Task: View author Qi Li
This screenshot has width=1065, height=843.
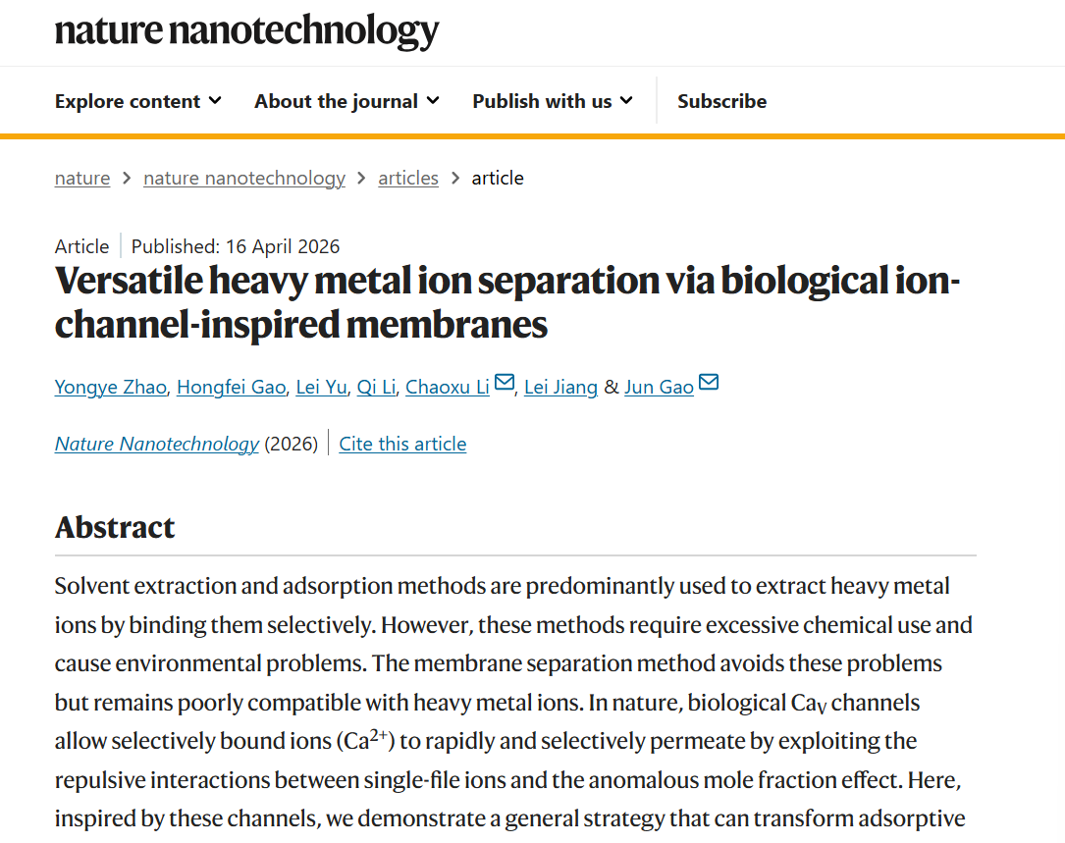Action: tap(376, 387)
